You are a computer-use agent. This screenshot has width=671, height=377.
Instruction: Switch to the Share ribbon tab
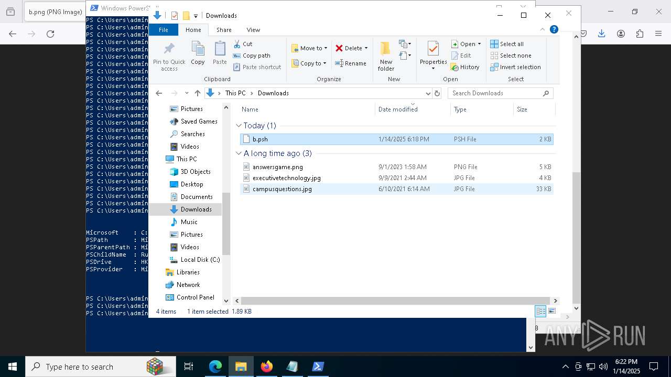click(224, 30)
